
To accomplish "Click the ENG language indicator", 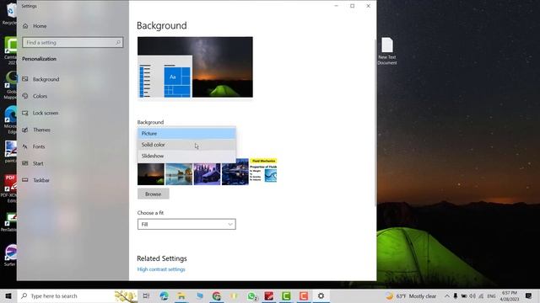I will coord(491,295).
